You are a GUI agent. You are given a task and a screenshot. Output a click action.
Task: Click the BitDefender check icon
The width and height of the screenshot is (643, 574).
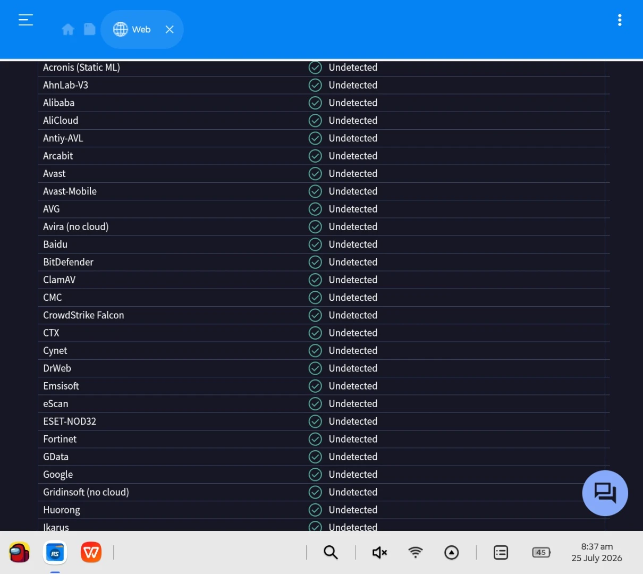coord(315,262)
